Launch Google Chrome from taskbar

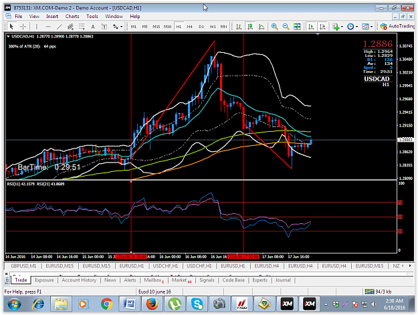[106, 304]
